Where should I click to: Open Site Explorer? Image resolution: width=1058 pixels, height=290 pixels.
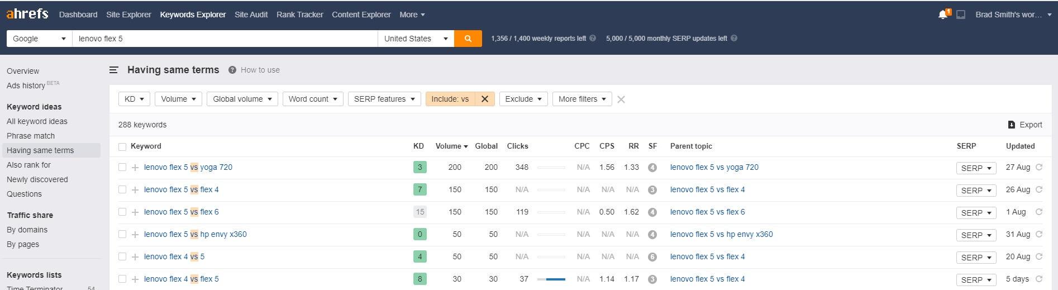(128, 15)
